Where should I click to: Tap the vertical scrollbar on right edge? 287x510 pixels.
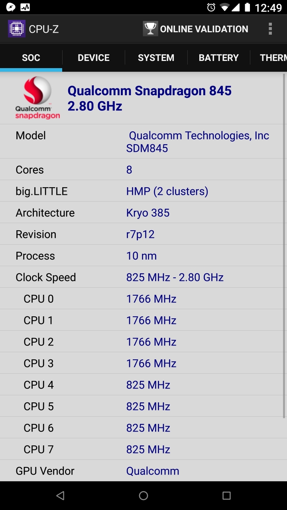284,246
